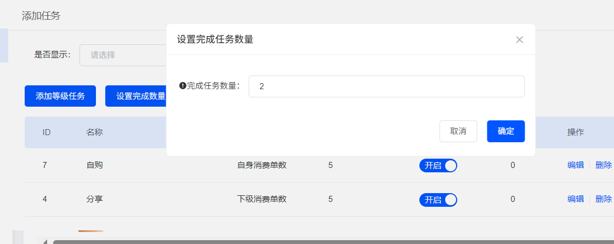Delete the 自购 task row
This screenshot has height=244, width=614.
pyautogui.click(x=603, y=165)
